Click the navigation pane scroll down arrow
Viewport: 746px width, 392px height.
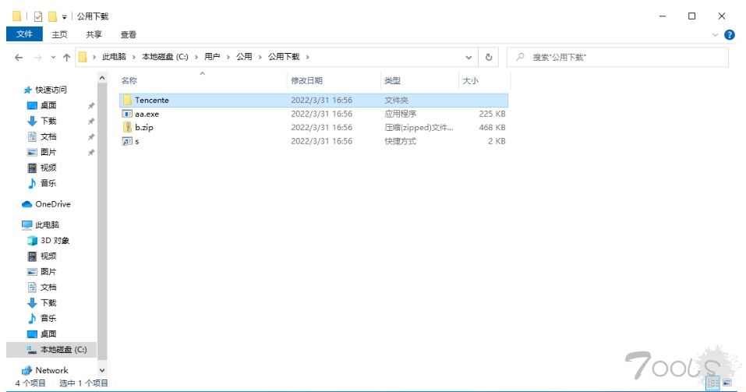[102, 370]
